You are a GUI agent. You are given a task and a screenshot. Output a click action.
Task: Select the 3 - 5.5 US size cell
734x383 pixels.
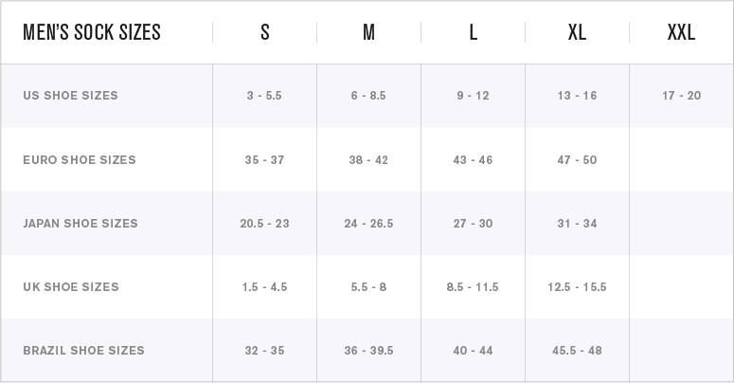coord(264,96)
